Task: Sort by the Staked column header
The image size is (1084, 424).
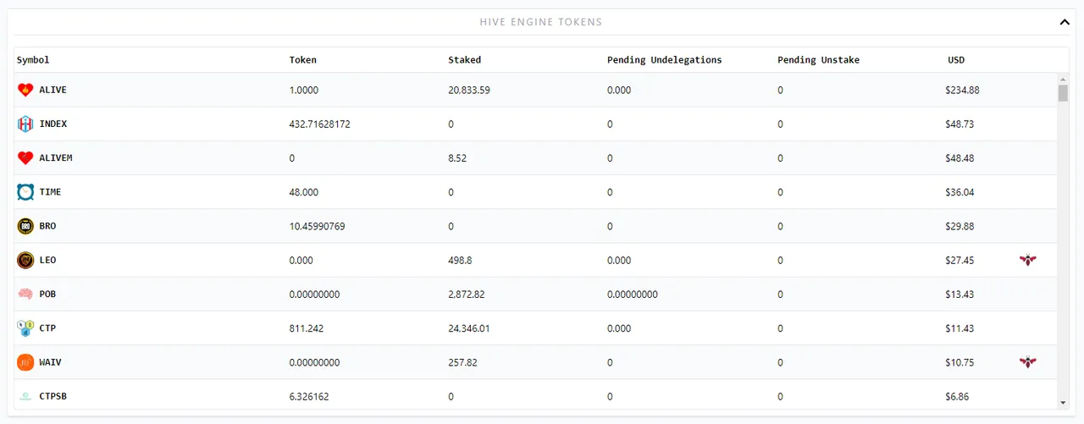Action: (x=465, y=60)
